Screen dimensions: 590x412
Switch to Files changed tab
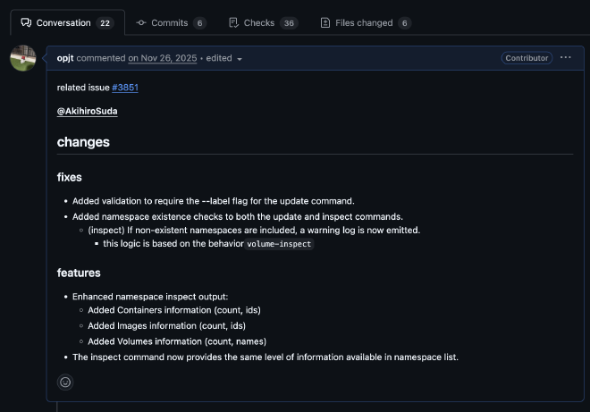364,22
